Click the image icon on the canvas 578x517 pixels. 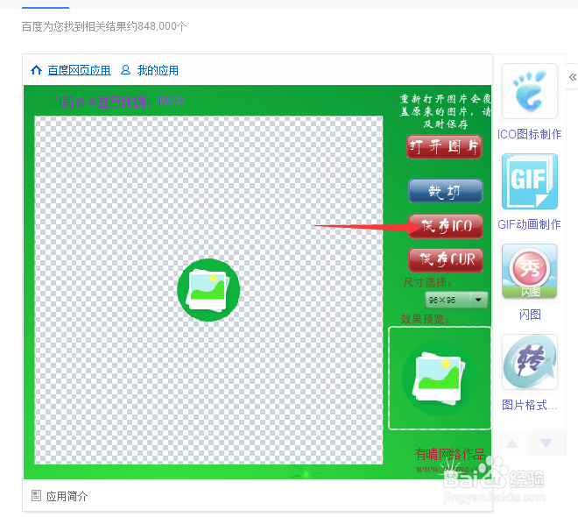(x=208, y=290)
